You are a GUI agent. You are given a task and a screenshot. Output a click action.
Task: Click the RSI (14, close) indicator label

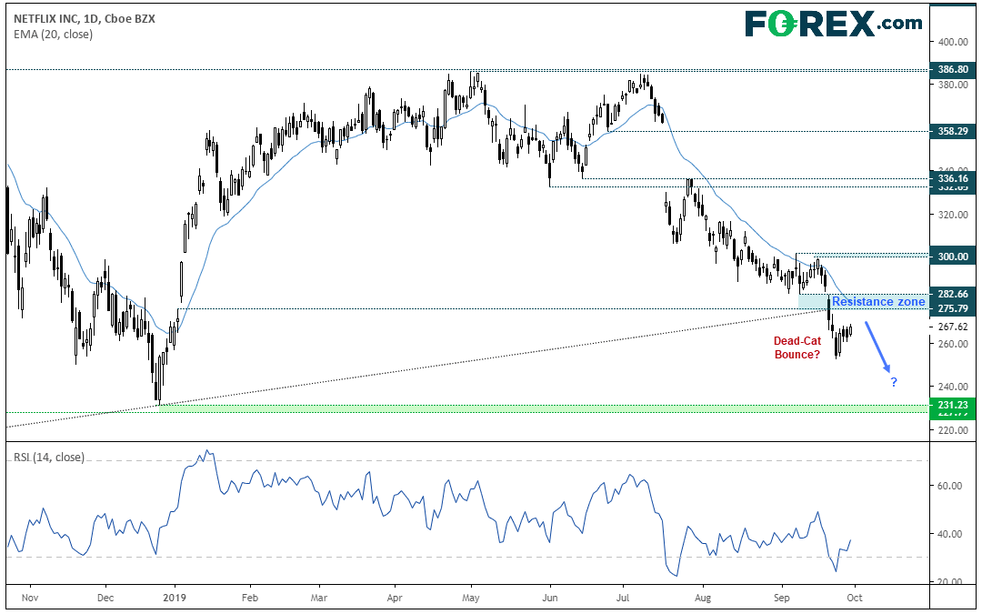(x=49, y=458)
